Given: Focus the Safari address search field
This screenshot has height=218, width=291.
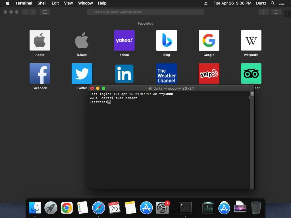Looking at the screenshot, I should pyautogui.click(x=145, y=12).
